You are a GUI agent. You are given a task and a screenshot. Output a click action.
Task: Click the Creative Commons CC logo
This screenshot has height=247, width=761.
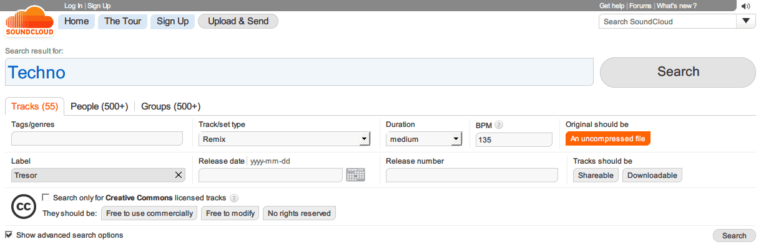tap(24, 206)
